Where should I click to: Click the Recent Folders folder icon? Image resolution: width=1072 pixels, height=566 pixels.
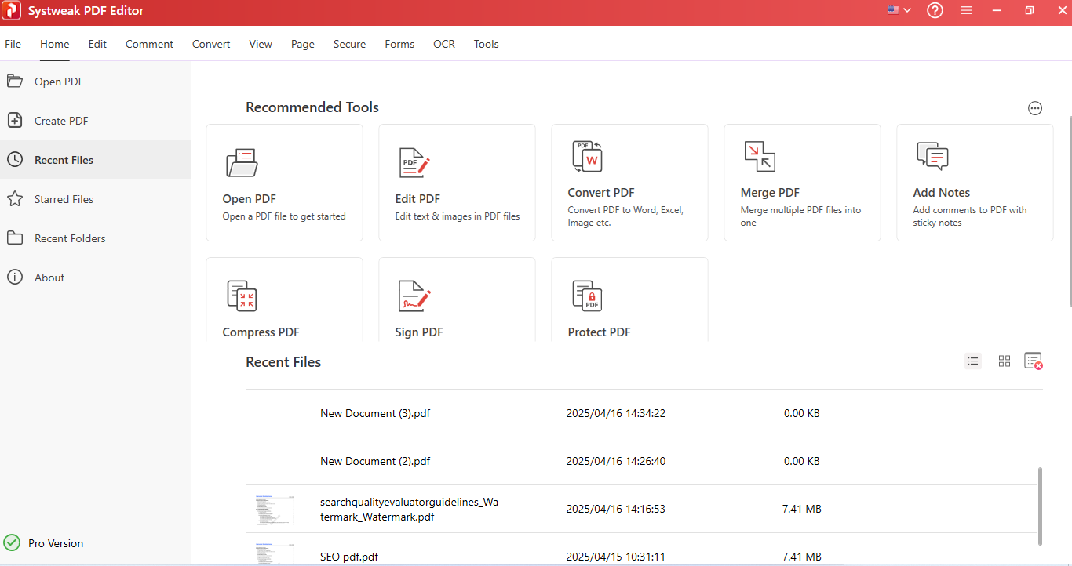14,238
